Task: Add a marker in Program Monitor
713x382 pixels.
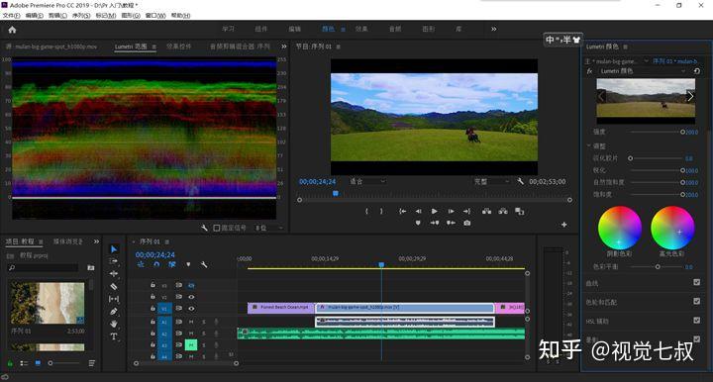Action: coord(418,223)
